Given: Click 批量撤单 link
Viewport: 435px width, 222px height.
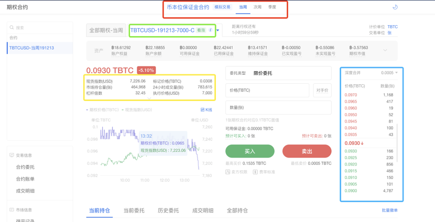Looking at the screenshot, I should click(389, 210).
